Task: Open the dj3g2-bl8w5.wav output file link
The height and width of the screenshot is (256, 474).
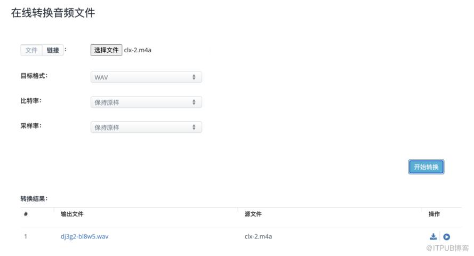Action: point(84,236)
